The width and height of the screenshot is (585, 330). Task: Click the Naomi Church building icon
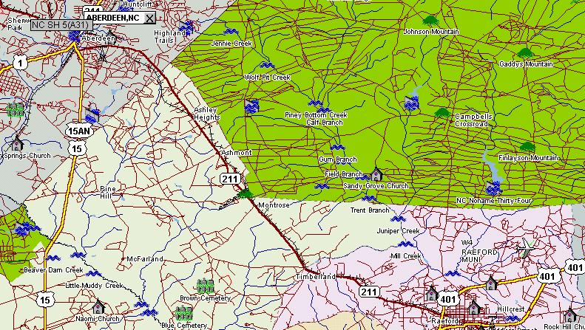pos(98,307)
